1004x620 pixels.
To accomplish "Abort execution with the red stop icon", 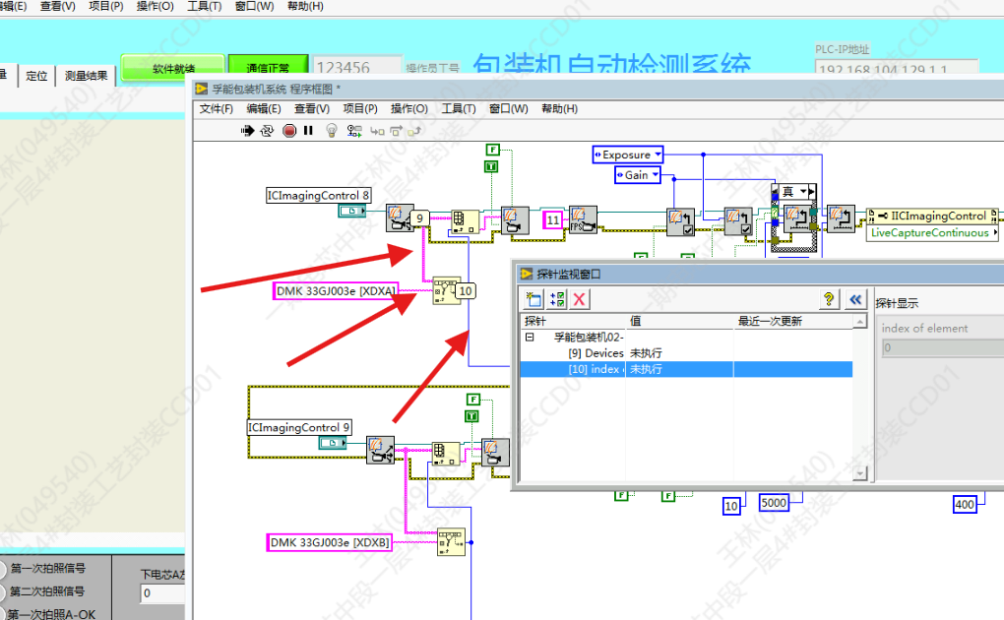I will (x=289, y=131).
